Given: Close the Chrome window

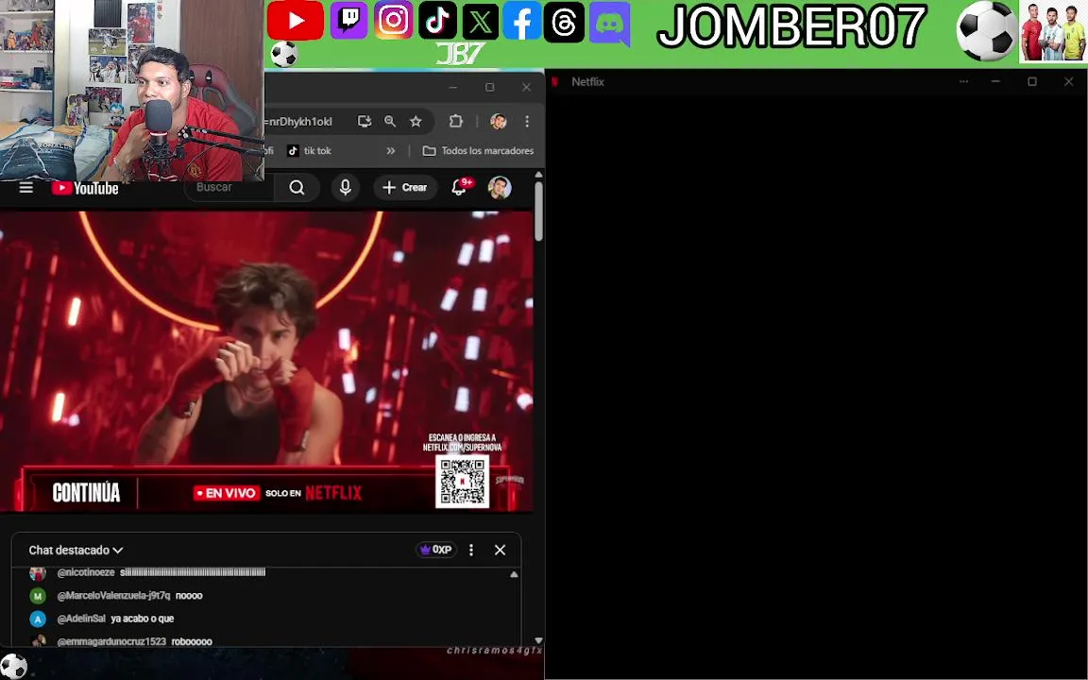Looking at the screenshot, I should pyautogui.click(x=527, y=88).
